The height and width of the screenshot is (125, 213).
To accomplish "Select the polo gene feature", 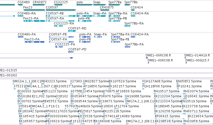I will 85,5.
